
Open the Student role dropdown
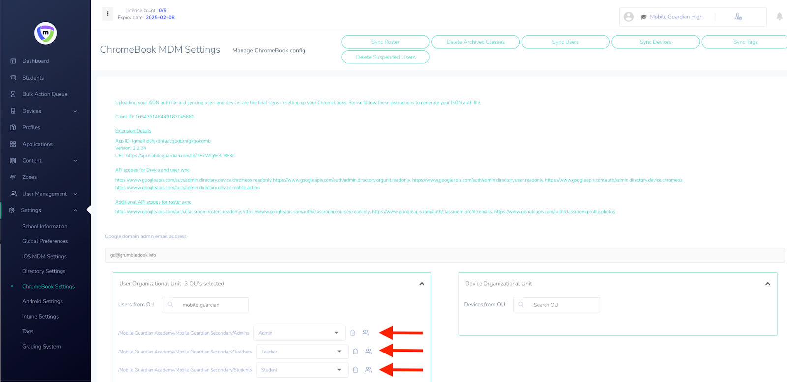tap(301, 370)
